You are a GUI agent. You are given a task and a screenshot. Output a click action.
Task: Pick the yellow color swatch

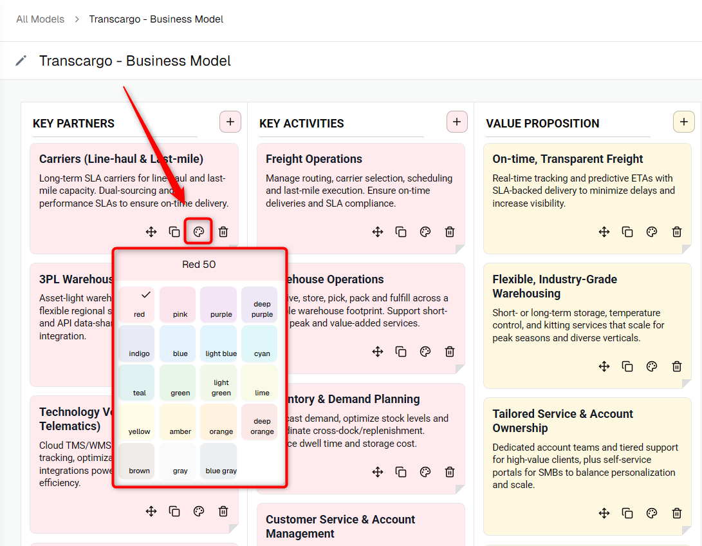click(x=136, y=422)
